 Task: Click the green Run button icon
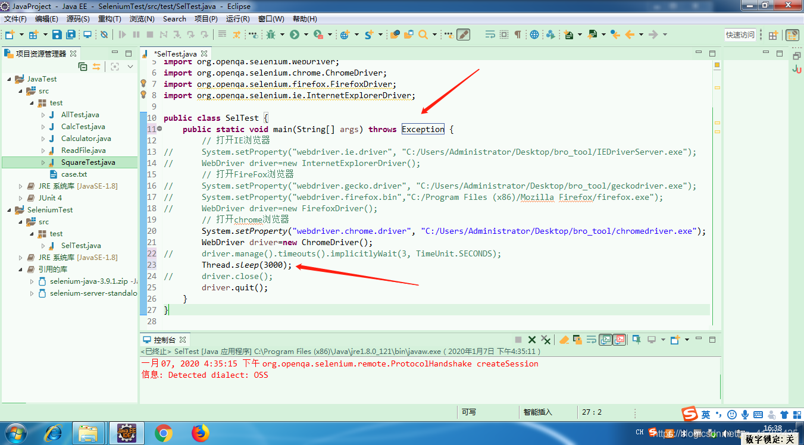pos(295,35)
